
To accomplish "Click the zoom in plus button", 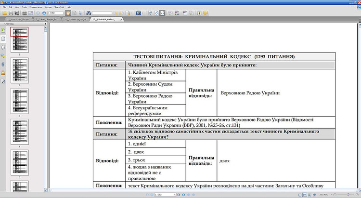I will (x=357, y=195).
